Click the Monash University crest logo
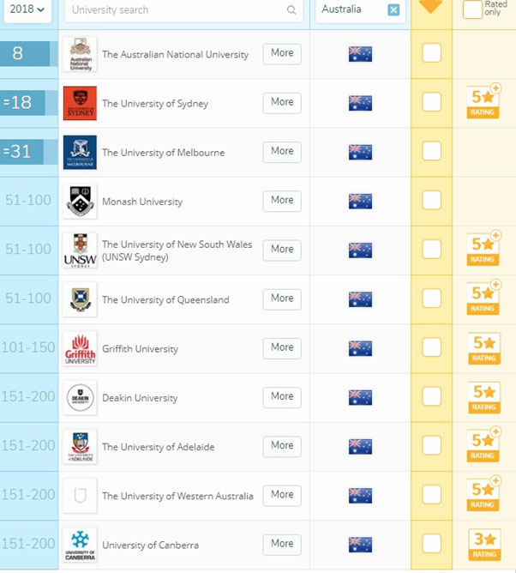Screen dimensions: 516x573 click(x=80, y=202)
